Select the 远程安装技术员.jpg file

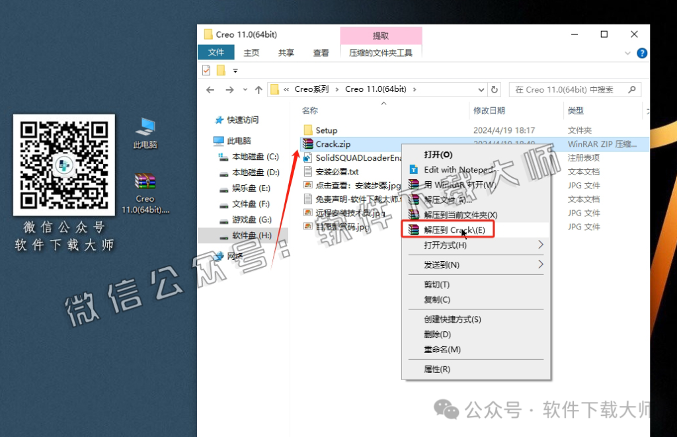click(x=344, y=213)
